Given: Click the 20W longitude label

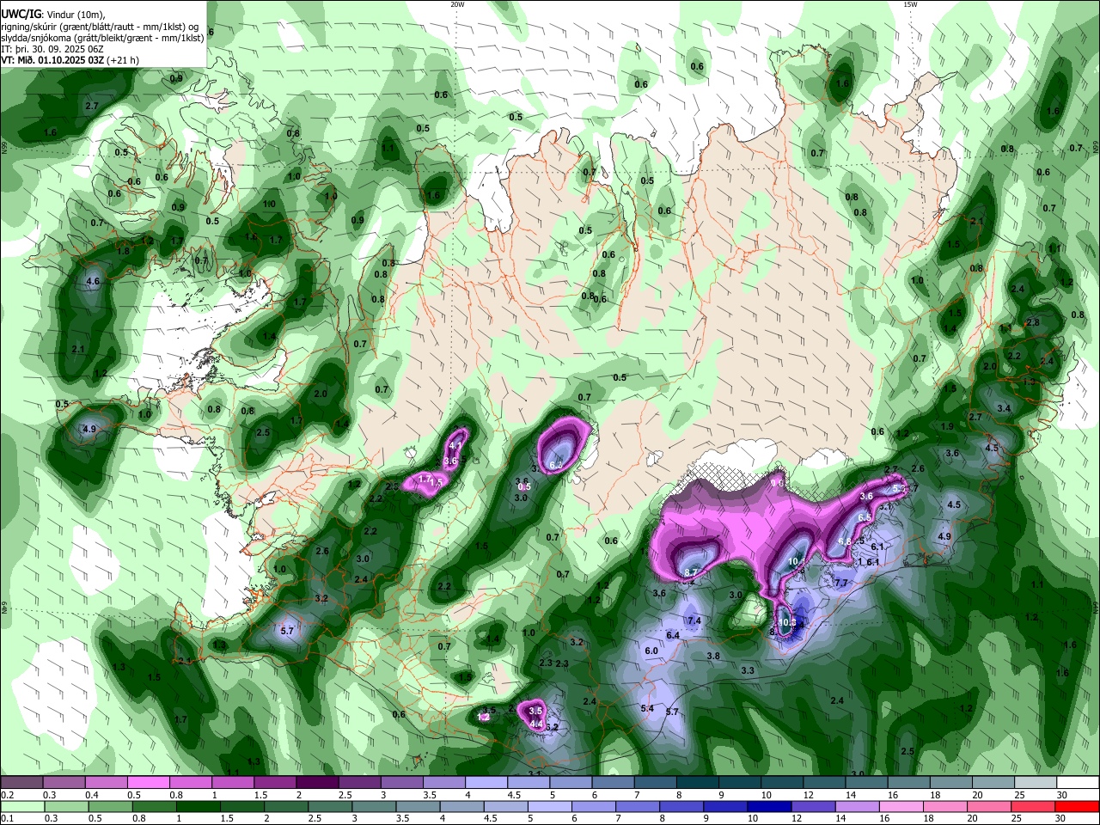Looking at the screenshot, I should click(457, 4).
